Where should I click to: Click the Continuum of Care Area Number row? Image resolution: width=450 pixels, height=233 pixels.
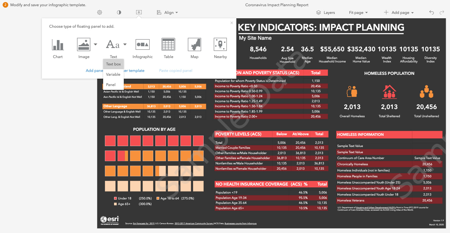389,158
